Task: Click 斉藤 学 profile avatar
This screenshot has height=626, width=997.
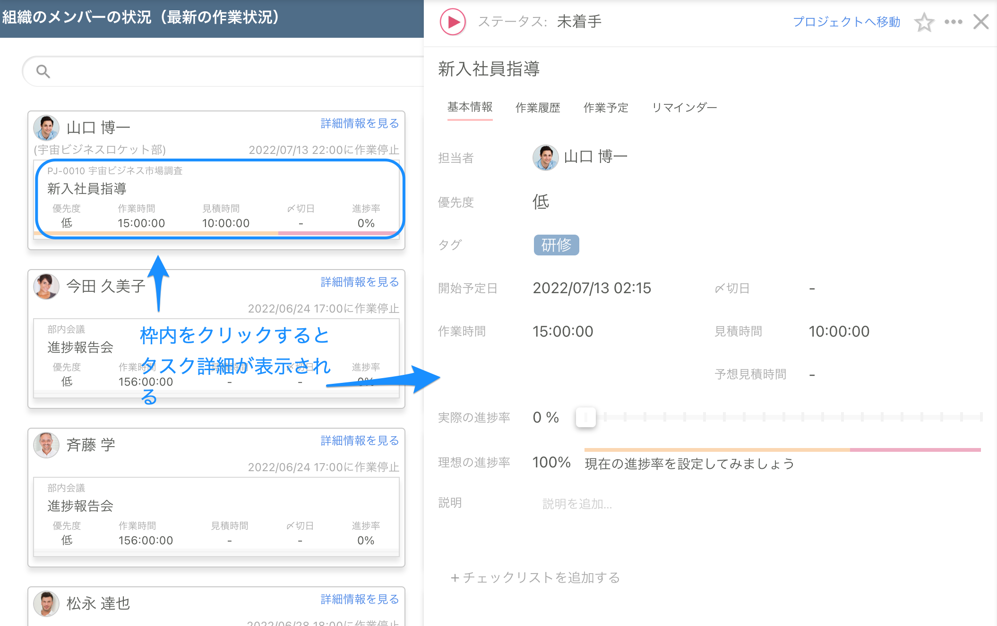Action: [46, 445]
